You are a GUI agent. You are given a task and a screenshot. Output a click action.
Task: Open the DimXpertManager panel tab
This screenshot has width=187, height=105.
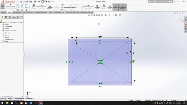click(x=14, y=17)
